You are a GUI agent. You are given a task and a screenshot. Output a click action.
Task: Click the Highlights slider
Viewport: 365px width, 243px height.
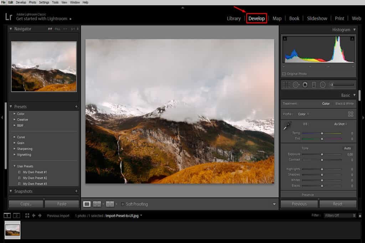point(322,169)
